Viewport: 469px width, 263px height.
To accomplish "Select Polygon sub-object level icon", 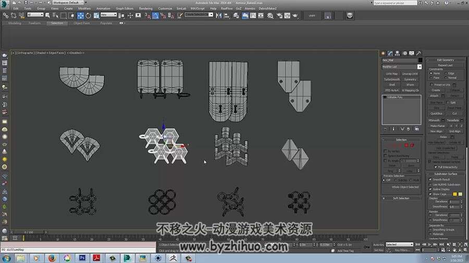I will [x=406, y=145].
